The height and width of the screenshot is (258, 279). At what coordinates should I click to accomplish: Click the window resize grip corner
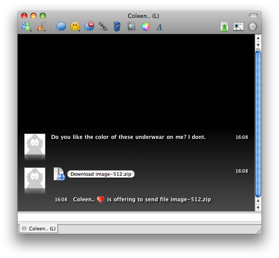[259, 231]
